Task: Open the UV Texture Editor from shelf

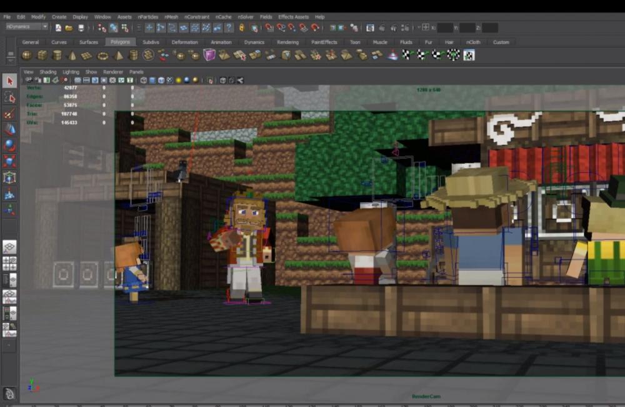Action: click(469, 56)
